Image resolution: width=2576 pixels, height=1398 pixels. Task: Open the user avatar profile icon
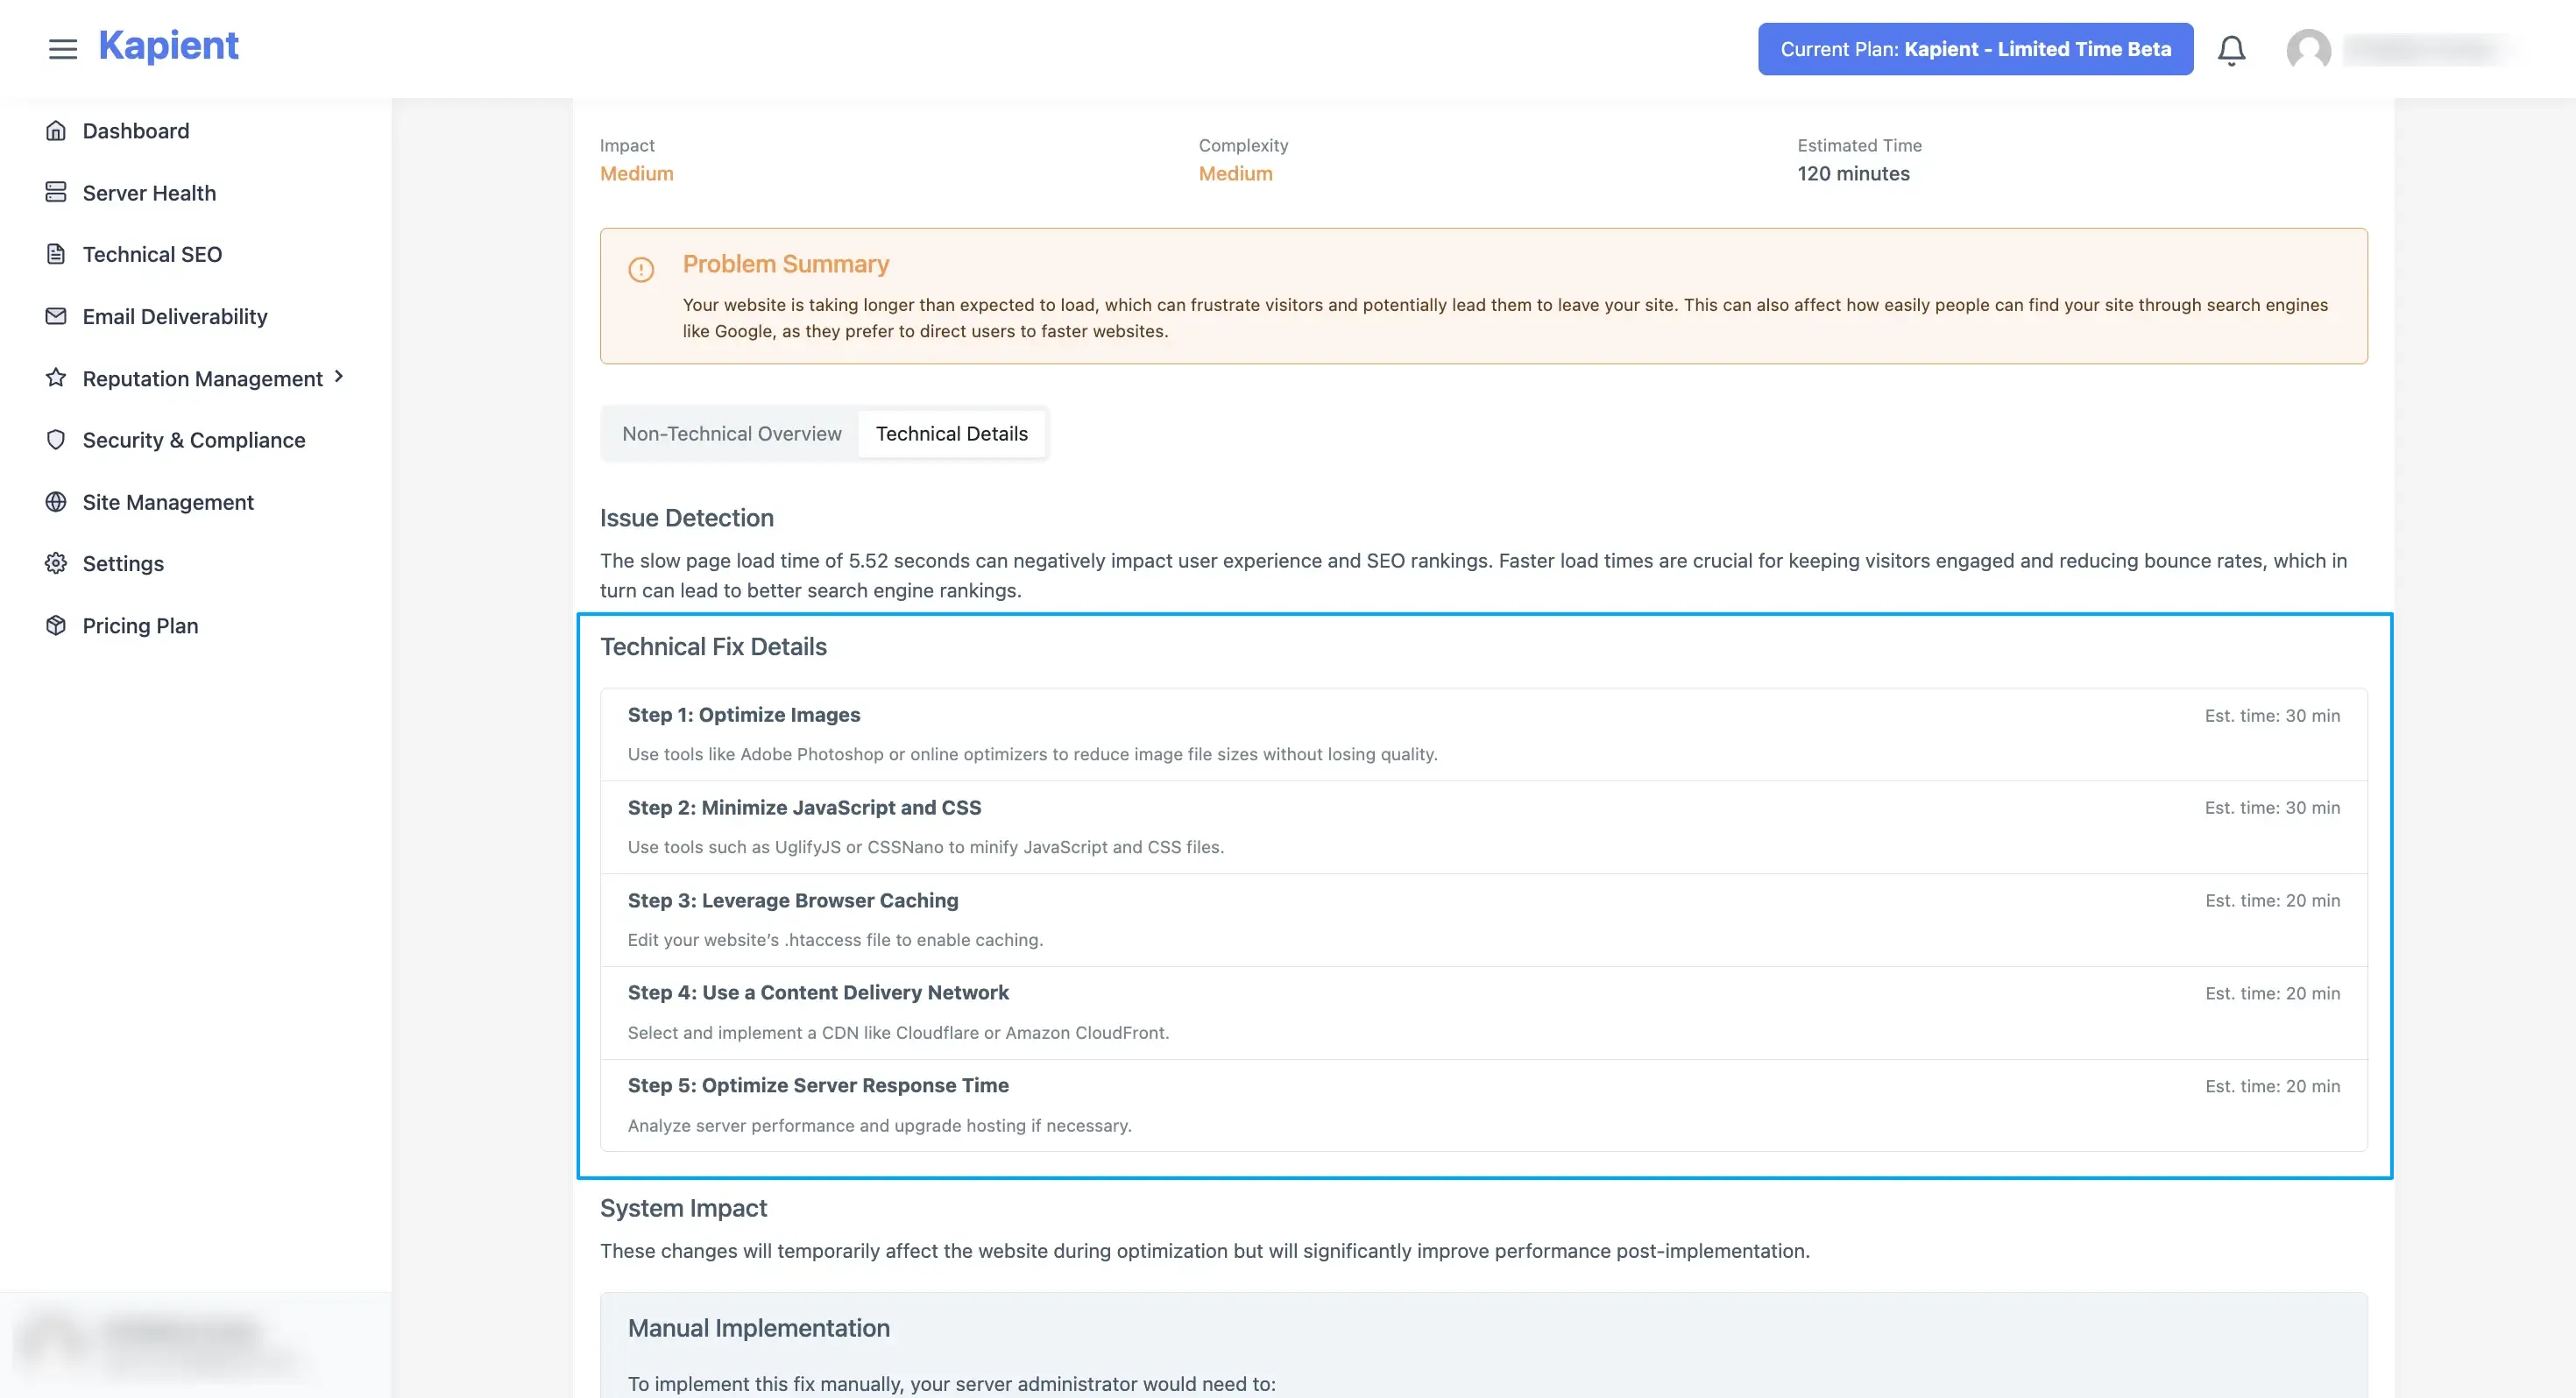pos(2308,49)
